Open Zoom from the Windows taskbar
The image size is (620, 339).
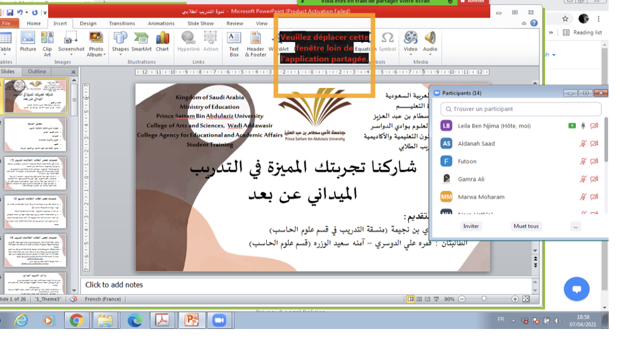point(219,320)
